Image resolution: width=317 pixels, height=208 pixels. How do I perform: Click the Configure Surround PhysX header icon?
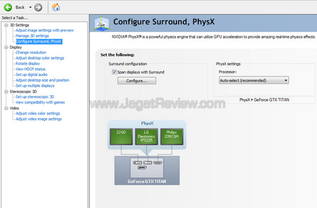click(x=101, y=23)
